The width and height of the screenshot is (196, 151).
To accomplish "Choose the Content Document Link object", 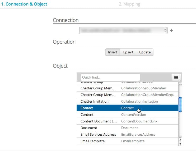I will click(x=127, y=121).
